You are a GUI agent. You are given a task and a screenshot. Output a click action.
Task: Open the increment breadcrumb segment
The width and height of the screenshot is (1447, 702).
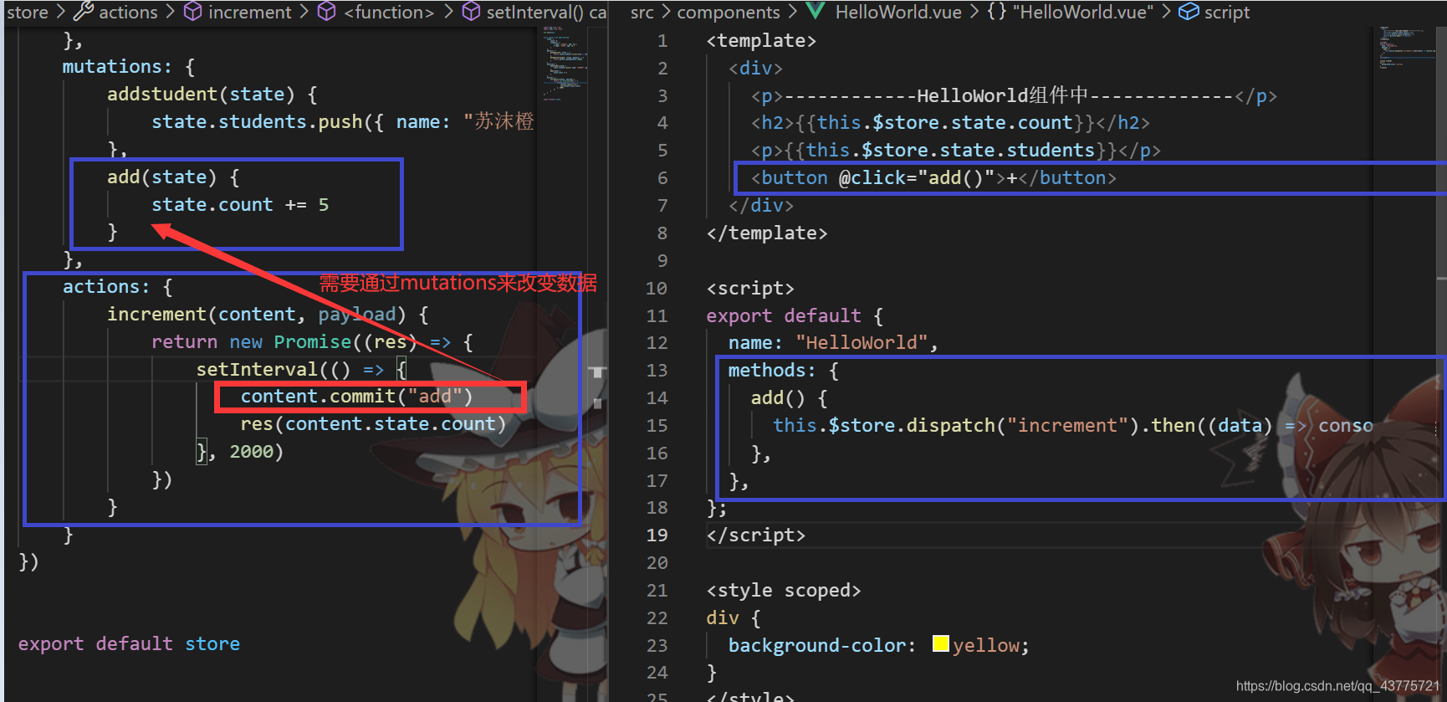pyautogui.click(x=250, y=12)
